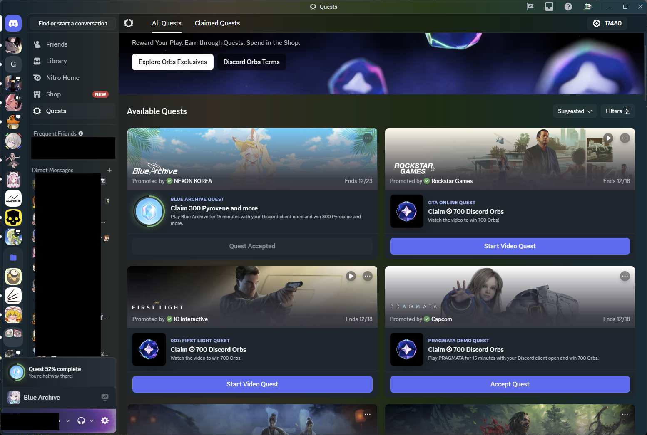Open the Quest 52% complete progress panel
Screen dimensions: 647x435
tap(59, 372)
